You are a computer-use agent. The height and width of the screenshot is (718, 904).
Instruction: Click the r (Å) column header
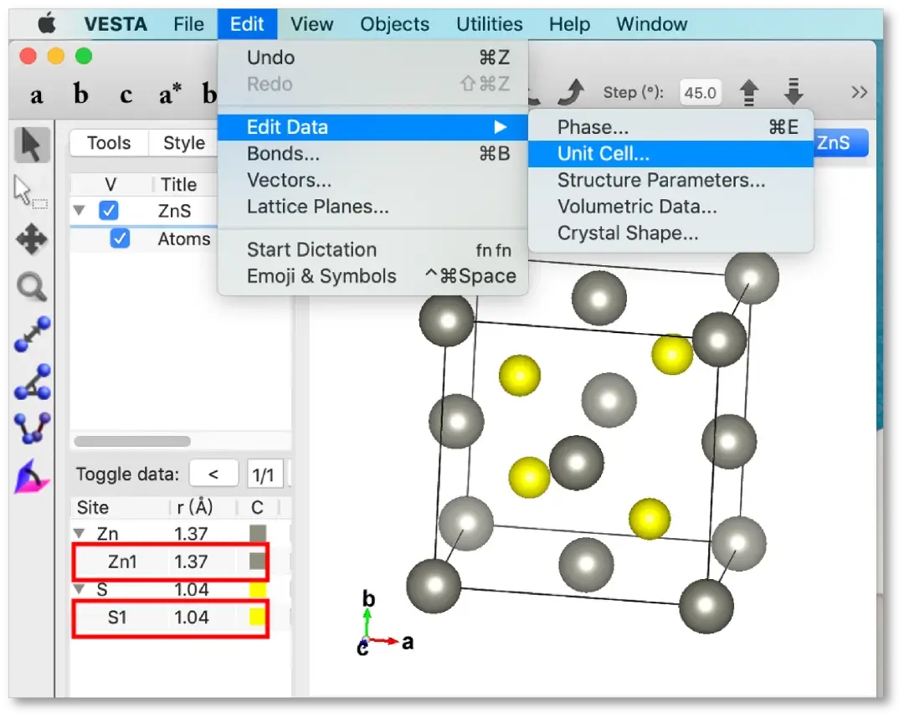click(x=195, y=507)
